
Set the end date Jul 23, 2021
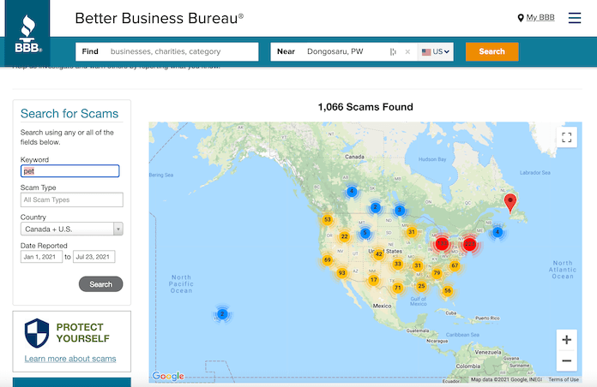click(93, 257)
